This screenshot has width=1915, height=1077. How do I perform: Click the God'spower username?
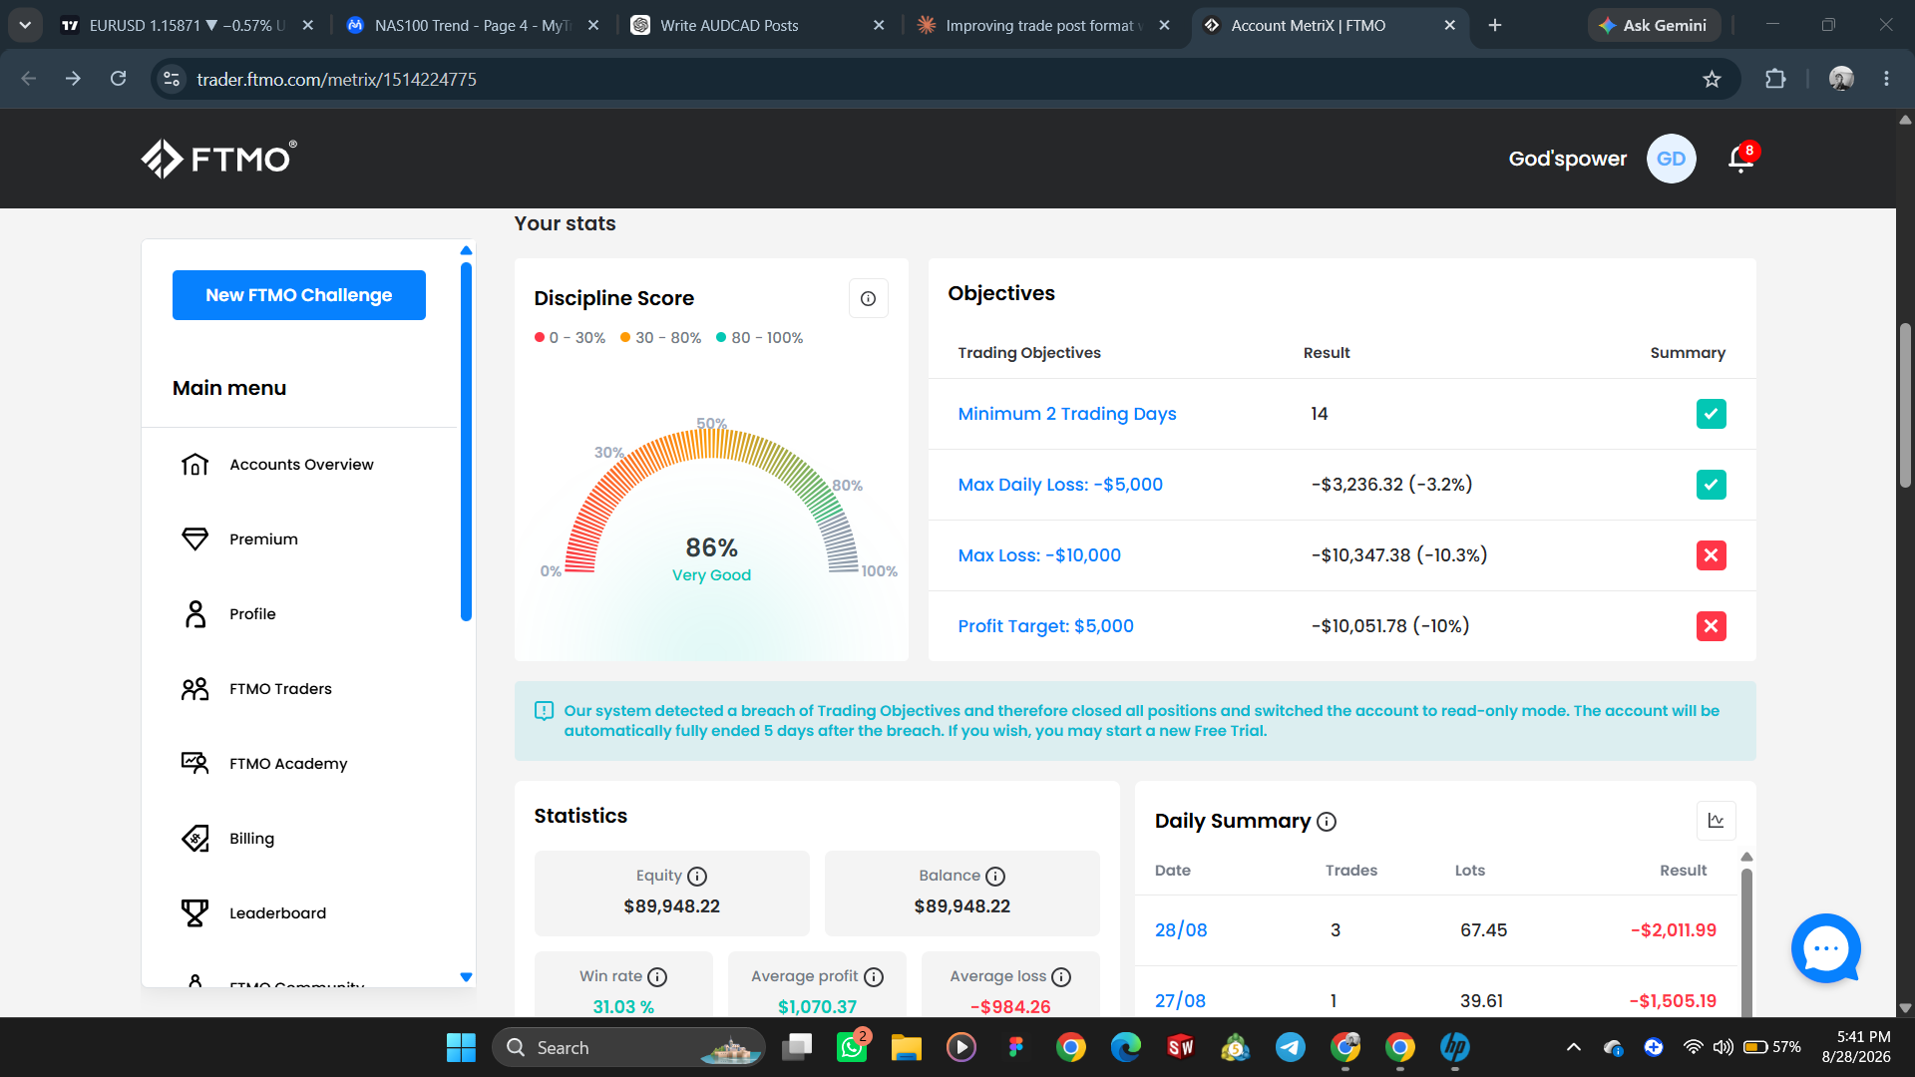point(1567,159)
